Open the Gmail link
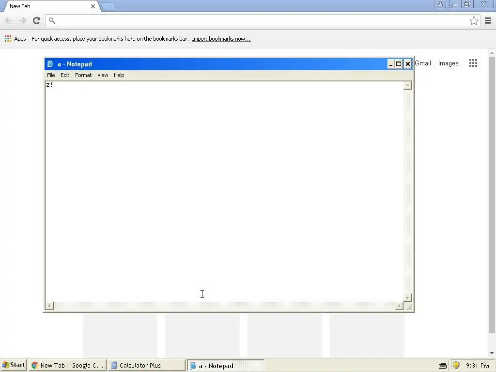 pos(423,63)
